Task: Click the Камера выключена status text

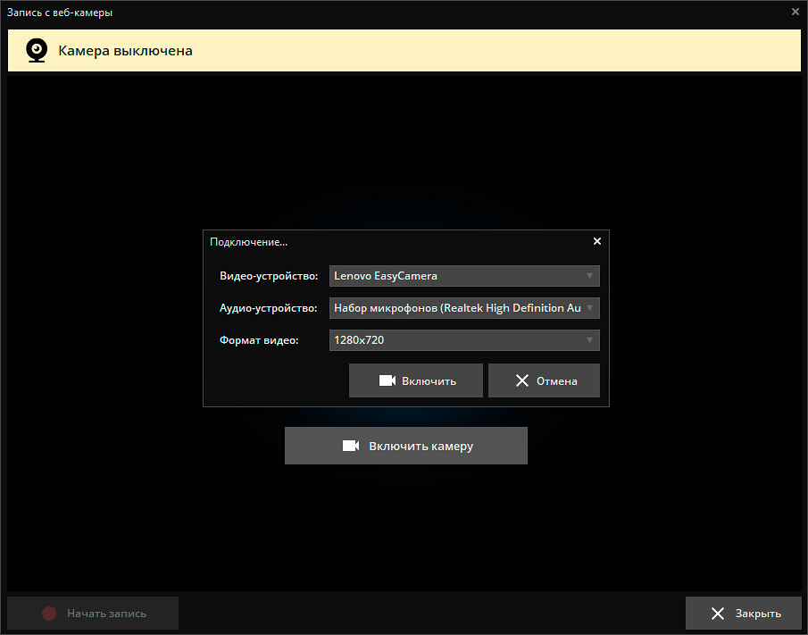Action: click(x=125, y=51)
